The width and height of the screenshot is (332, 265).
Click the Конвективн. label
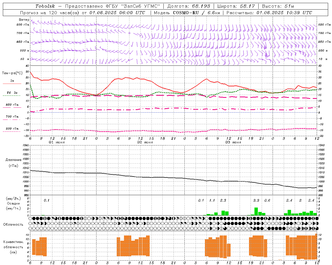pyautogui.click(x=13, y=242)
